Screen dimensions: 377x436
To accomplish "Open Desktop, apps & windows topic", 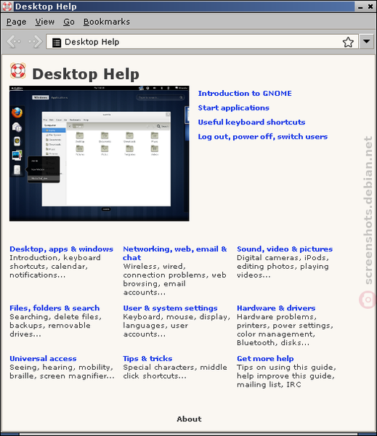I will pos(62,249).
